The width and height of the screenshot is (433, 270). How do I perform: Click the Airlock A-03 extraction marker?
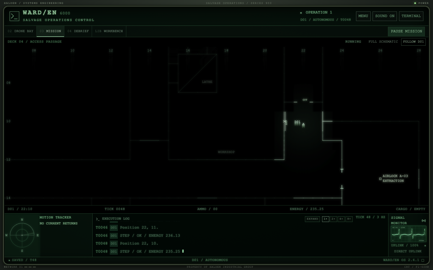tap(380, 179)
